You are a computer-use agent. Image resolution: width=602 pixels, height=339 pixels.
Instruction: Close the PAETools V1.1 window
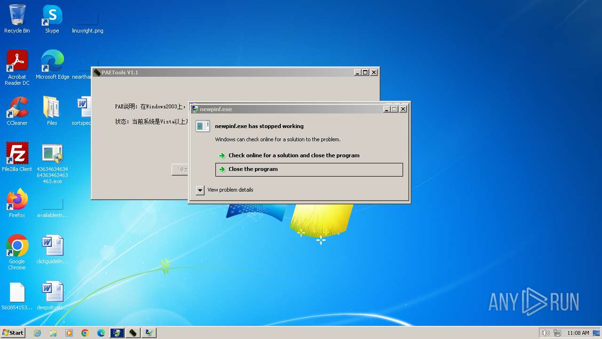pos(373,73)
